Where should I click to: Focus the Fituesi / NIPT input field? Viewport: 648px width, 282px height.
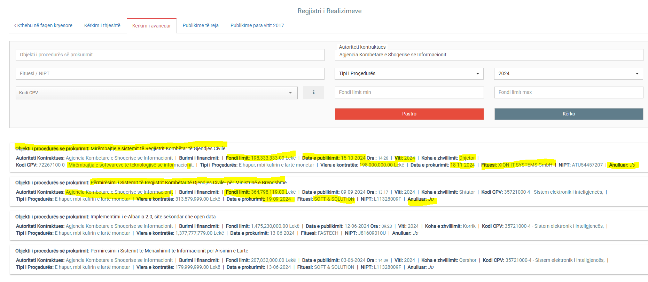tap(170, 73)
